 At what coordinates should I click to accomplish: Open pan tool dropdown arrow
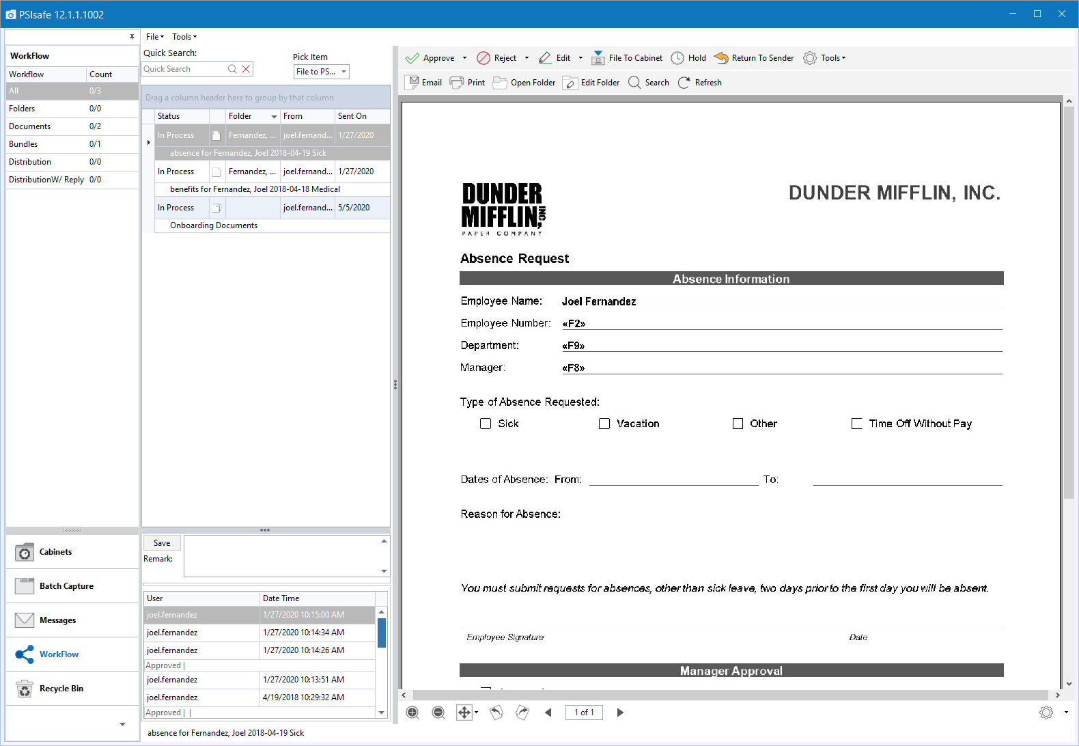pyautogui.click(x=476, y=713)
